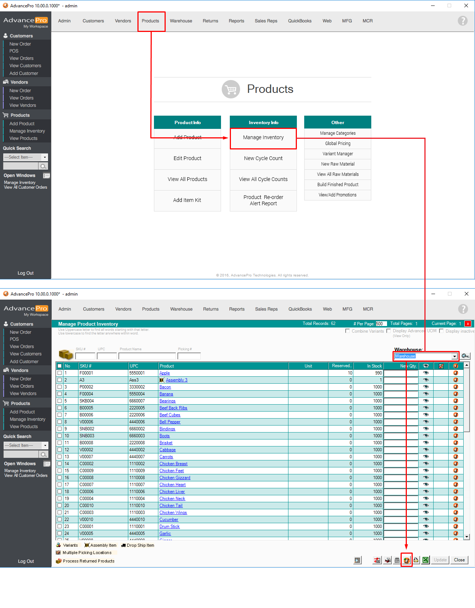
Task: Click the SKU # filter field
Action: point(85,356)
